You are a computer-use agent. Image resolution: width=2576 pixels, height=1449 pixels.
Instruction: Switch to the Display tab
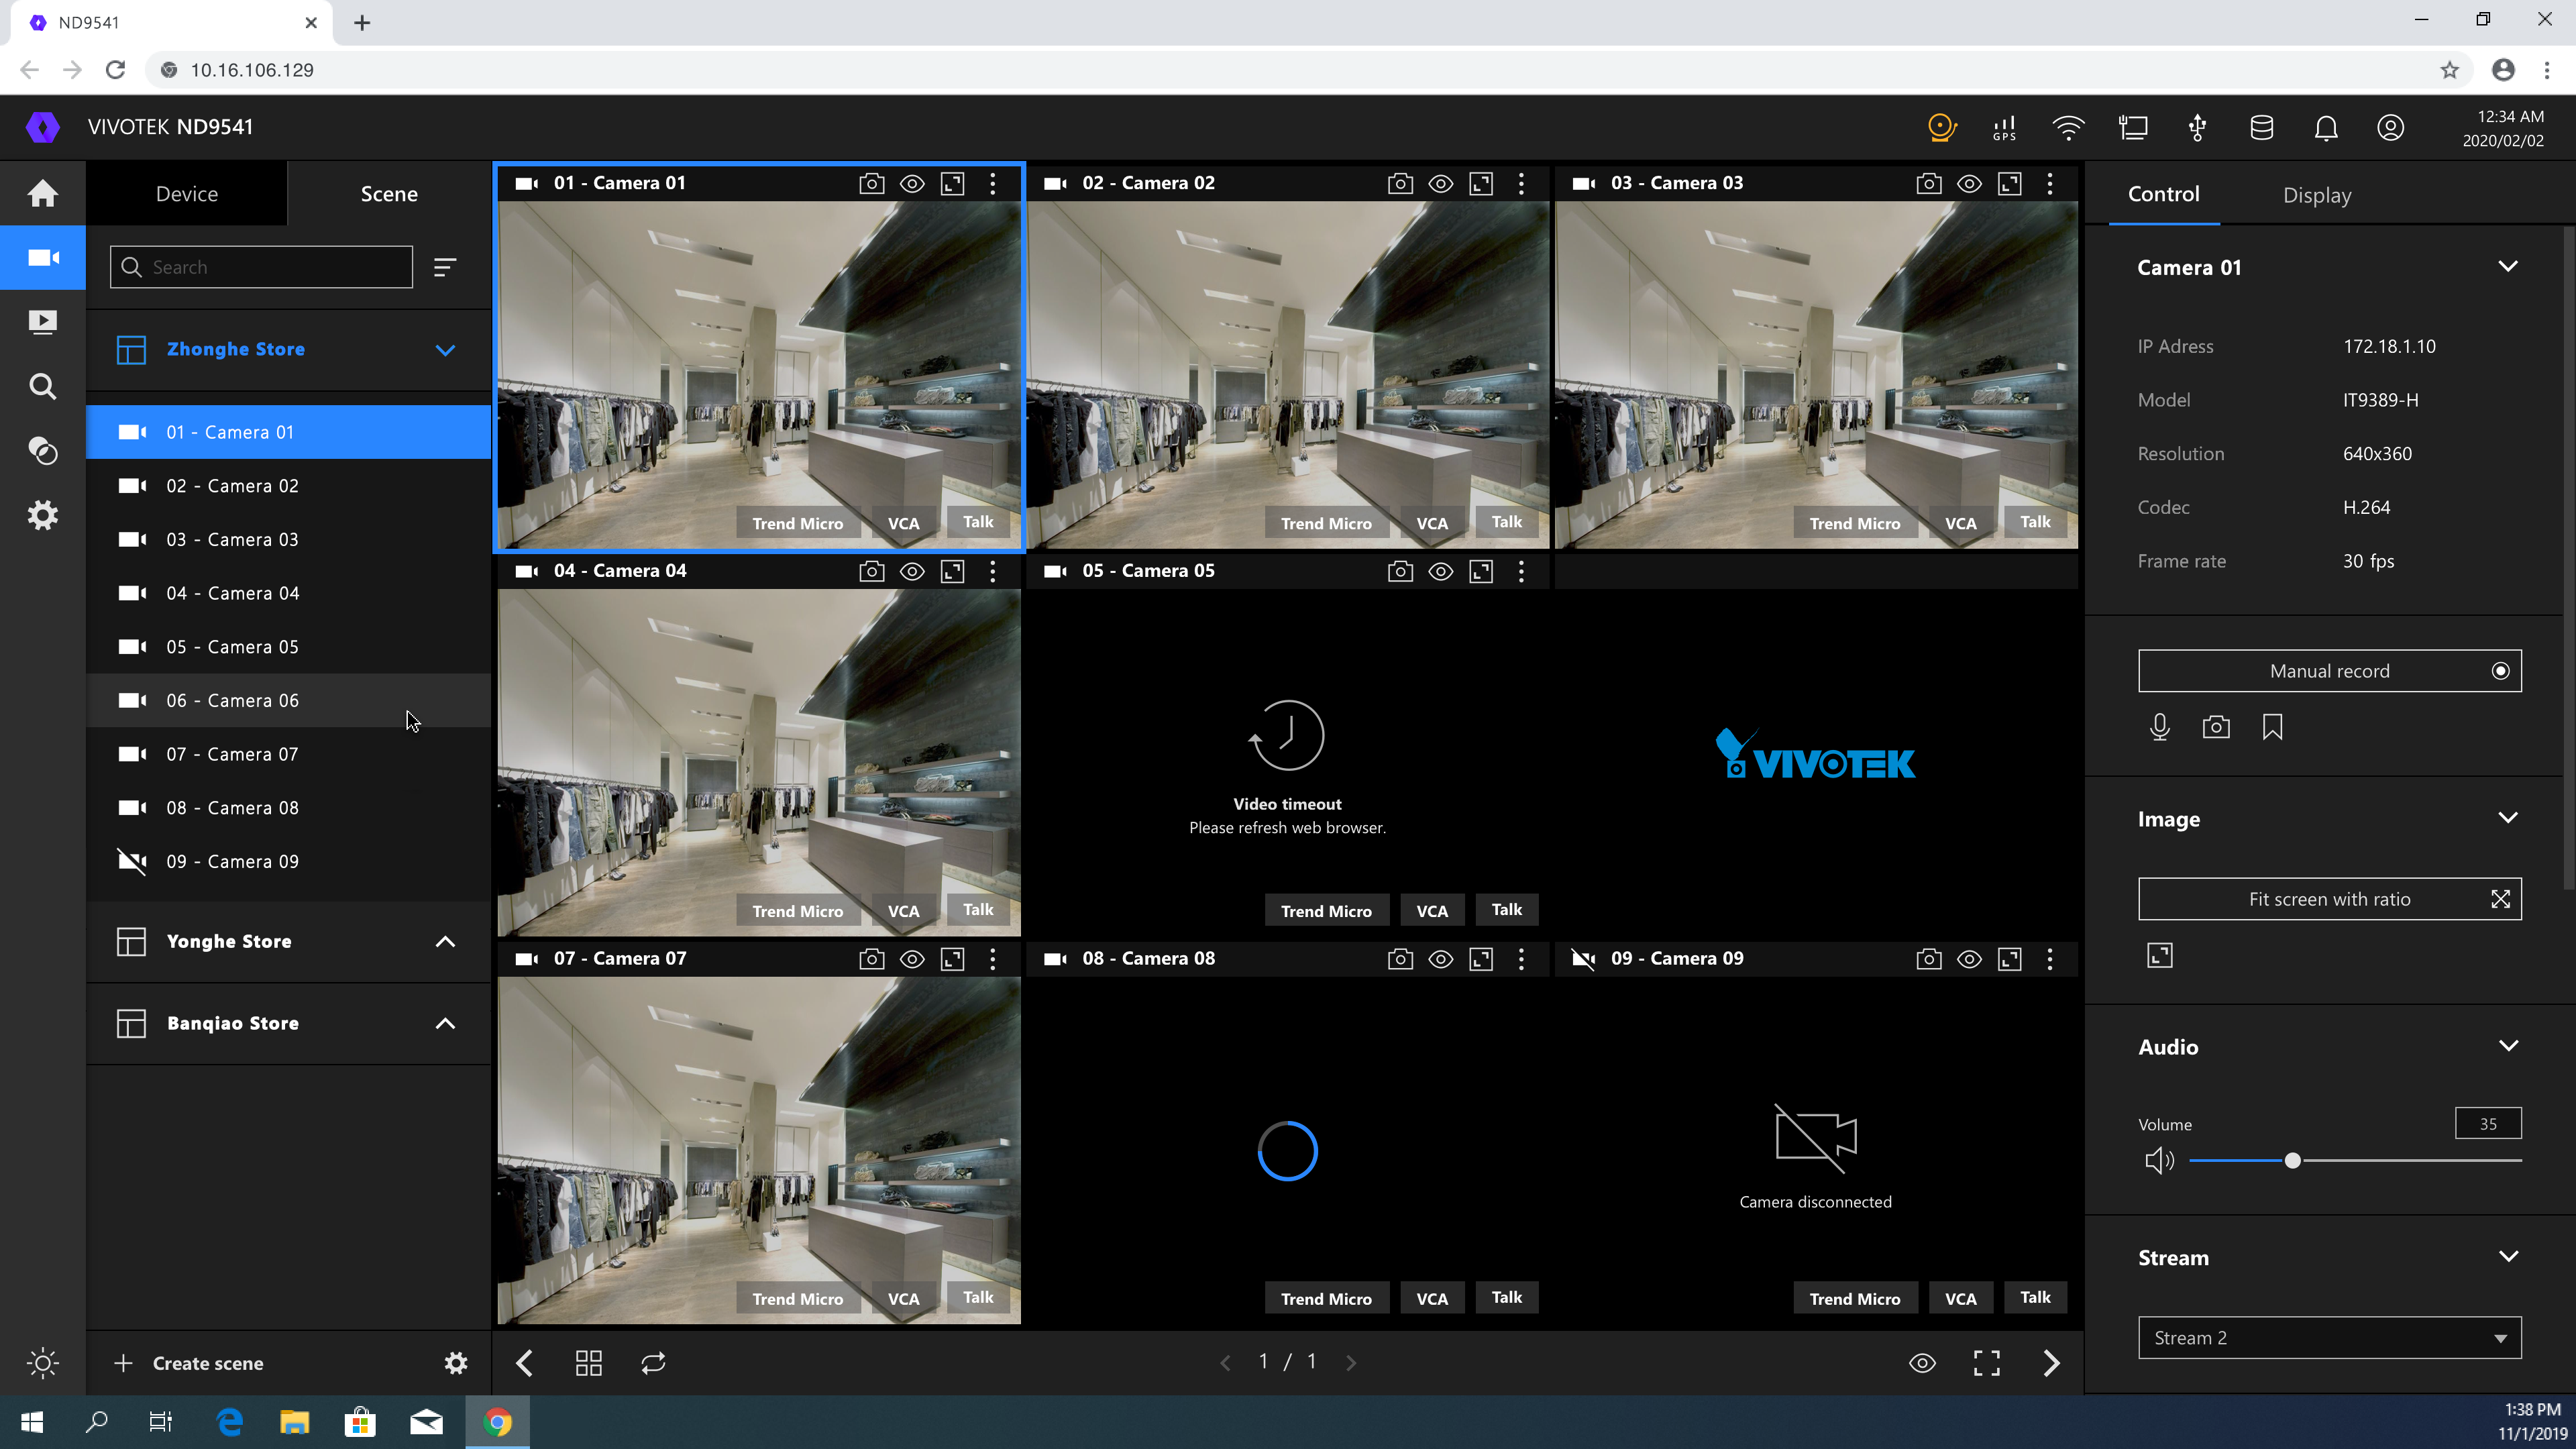click(x=2316, y=195)
